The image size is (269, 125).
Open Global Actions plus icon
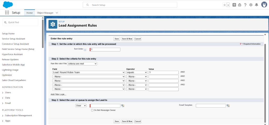(234, 5)
